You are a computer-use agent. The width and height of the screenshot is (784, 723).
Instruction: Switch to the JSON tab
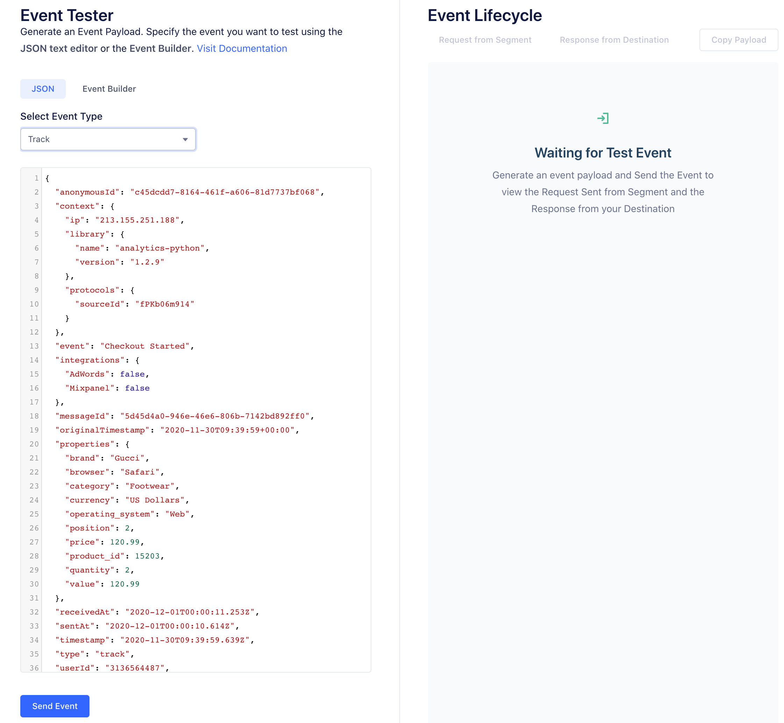(43, 89)
